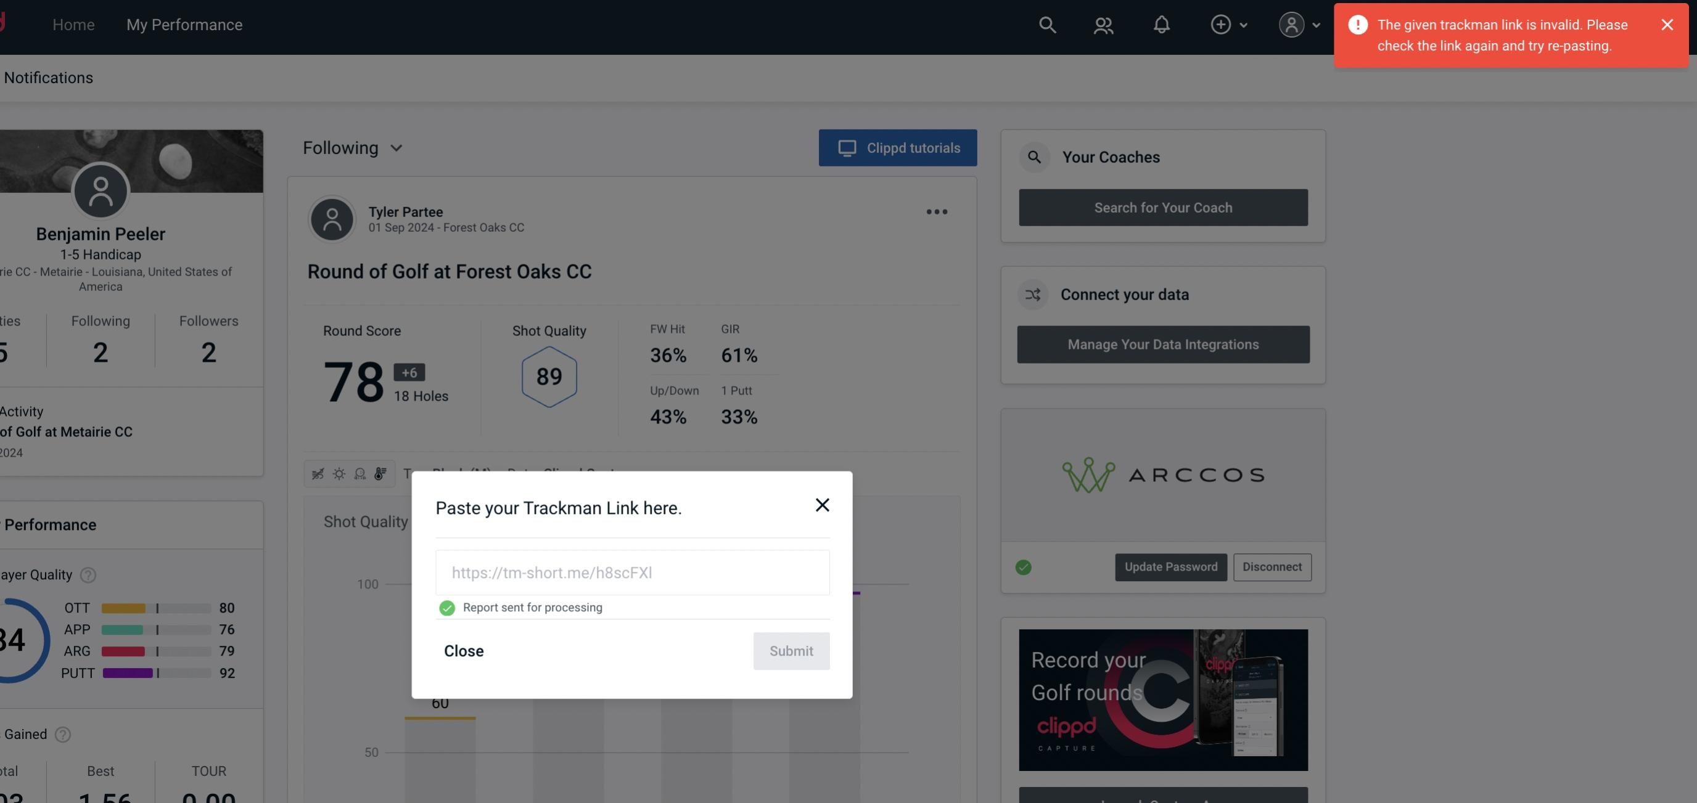Click the Shot Quality hexagon icon

549,375
